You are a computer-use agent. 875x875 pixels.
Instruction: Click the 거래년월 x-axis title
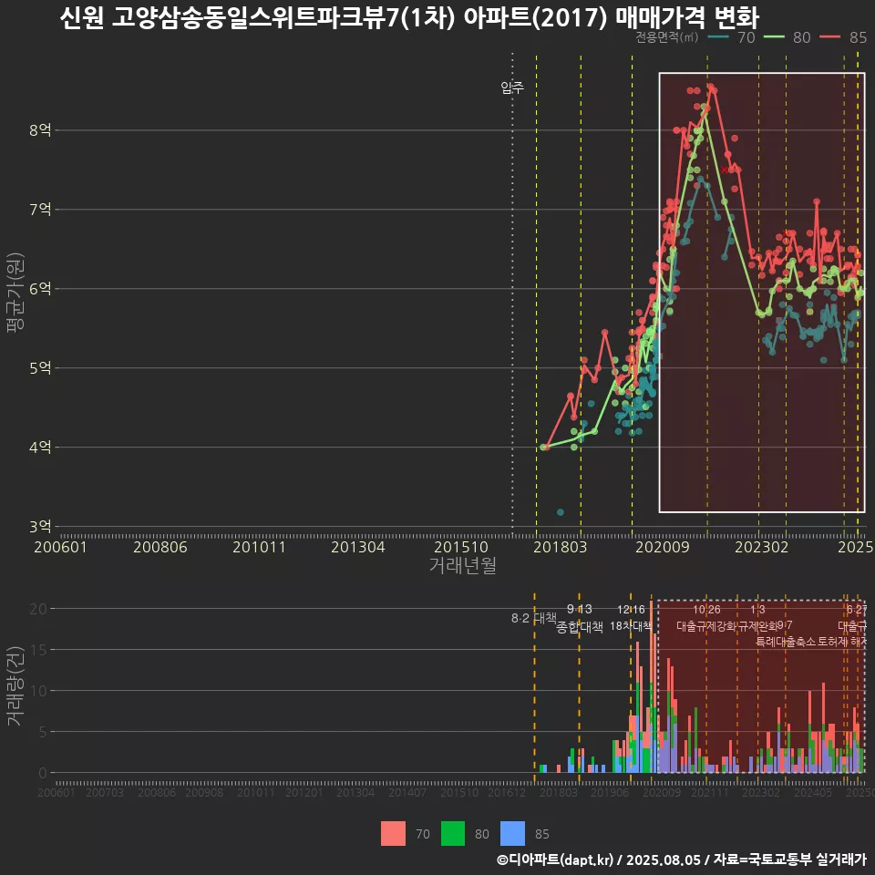tap(463, 565)
